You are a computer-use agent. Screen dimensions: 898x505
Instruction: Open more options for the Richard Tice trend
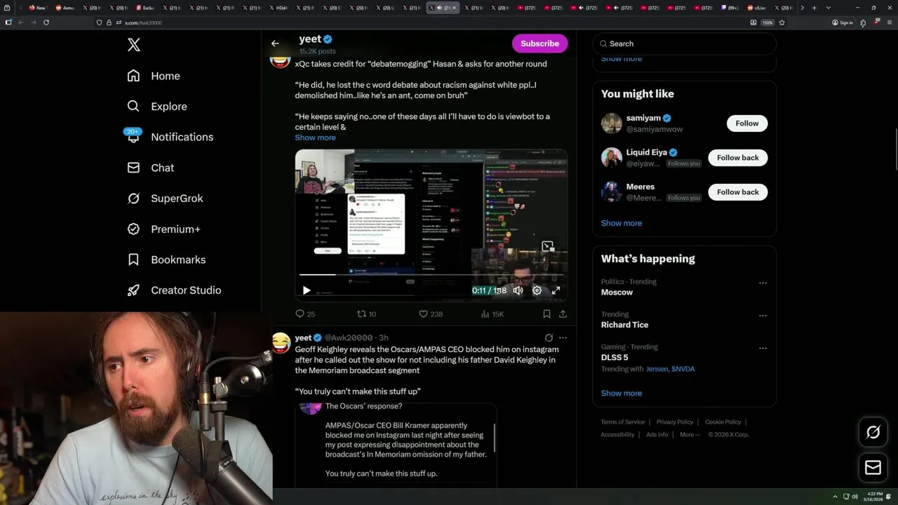[763, 316]
